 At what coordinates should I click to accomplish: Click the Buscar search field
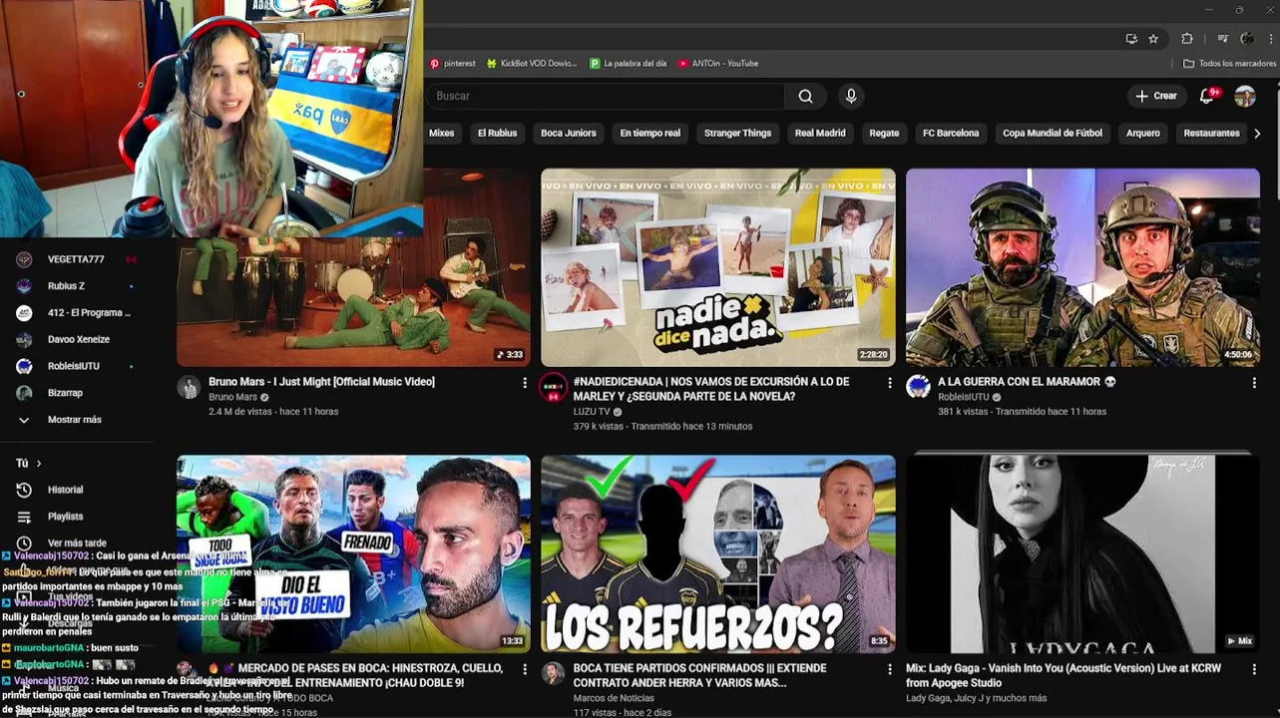point(607,96)
